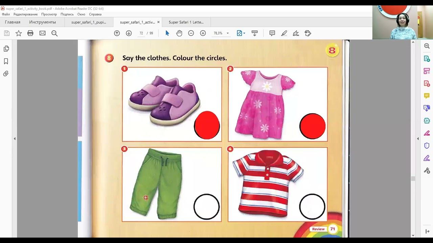Image resolution: width=433 pixels, height=243 pixels.
Task: Open the Подпись menu
Action: [67, 14]
